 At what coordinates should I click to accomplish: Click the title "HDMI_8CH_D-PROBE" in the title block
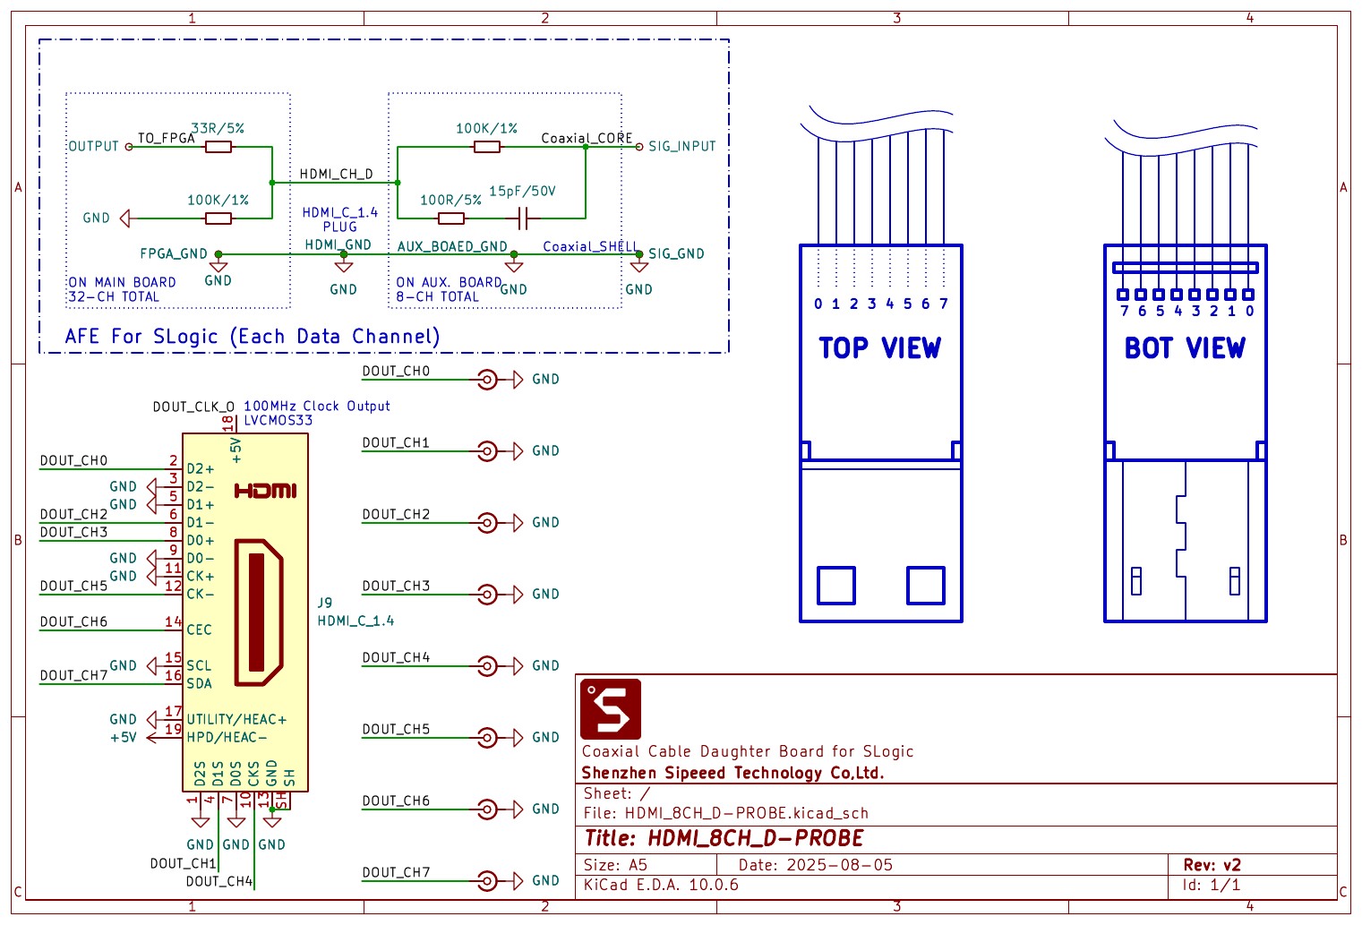pyautogui.click(x=756, y=838)
